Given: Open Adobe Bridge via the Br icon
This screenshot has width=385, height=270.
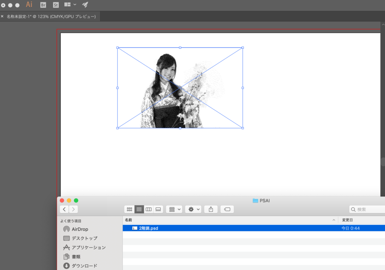Looking at the screenshot, I should click(x=43, y=5).
